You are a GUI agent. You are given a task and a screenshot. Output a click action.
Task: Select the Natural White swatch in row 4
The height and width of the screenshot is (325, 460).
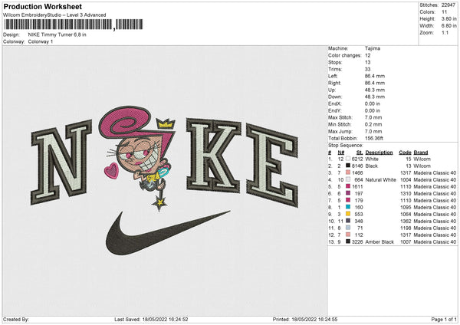(348, 179)
